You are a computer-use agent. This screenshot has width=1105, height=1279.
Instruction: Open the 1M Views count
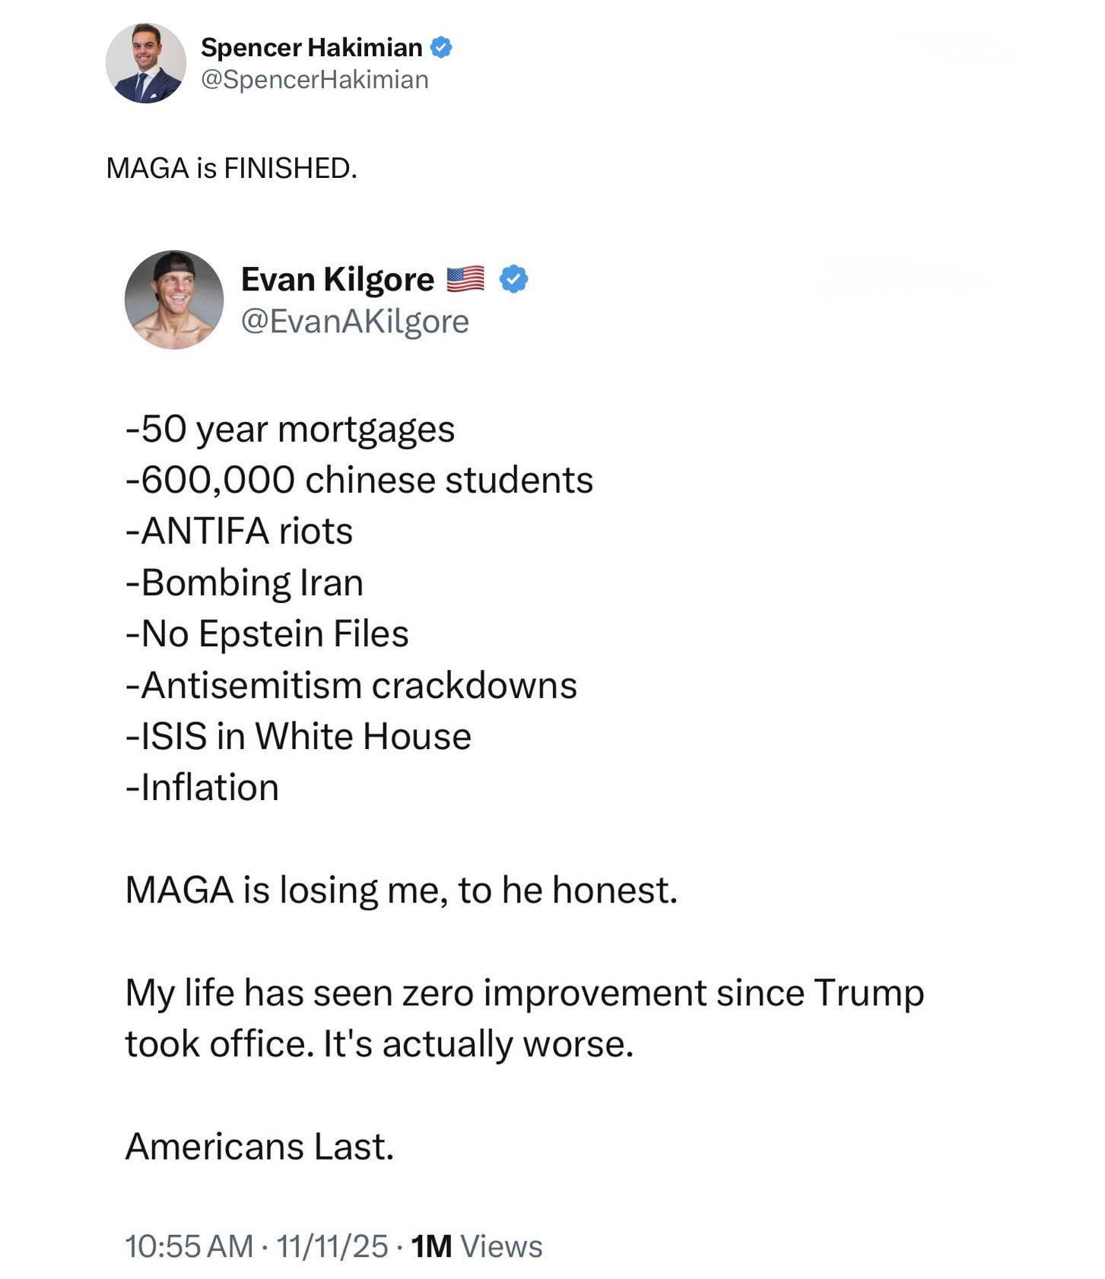[477, 1246]
